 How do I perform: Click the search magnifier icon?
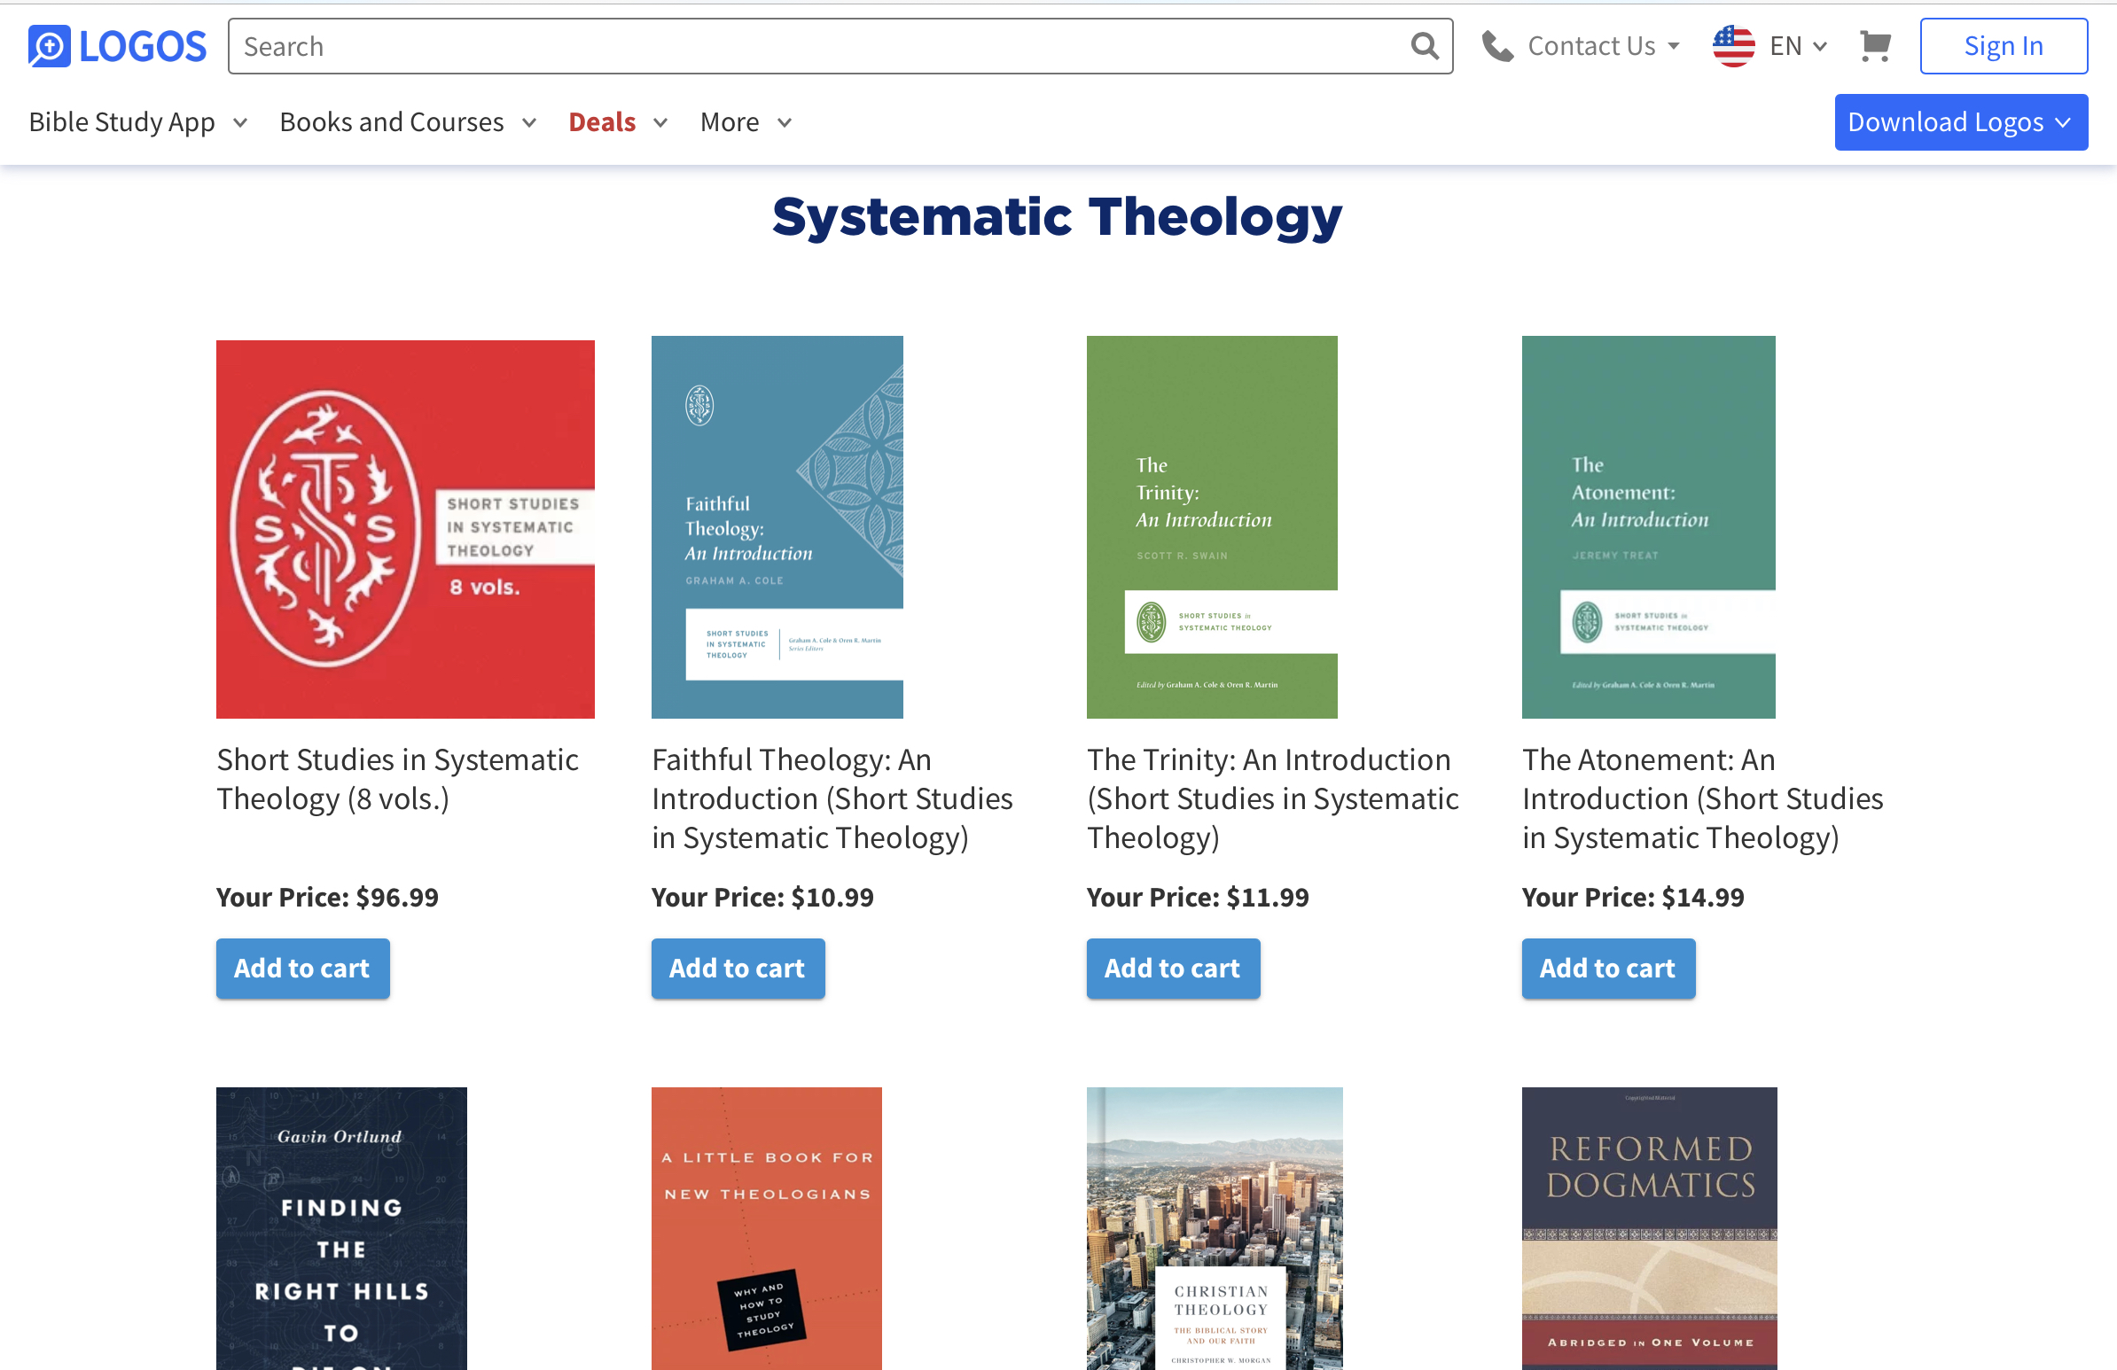1424,46
